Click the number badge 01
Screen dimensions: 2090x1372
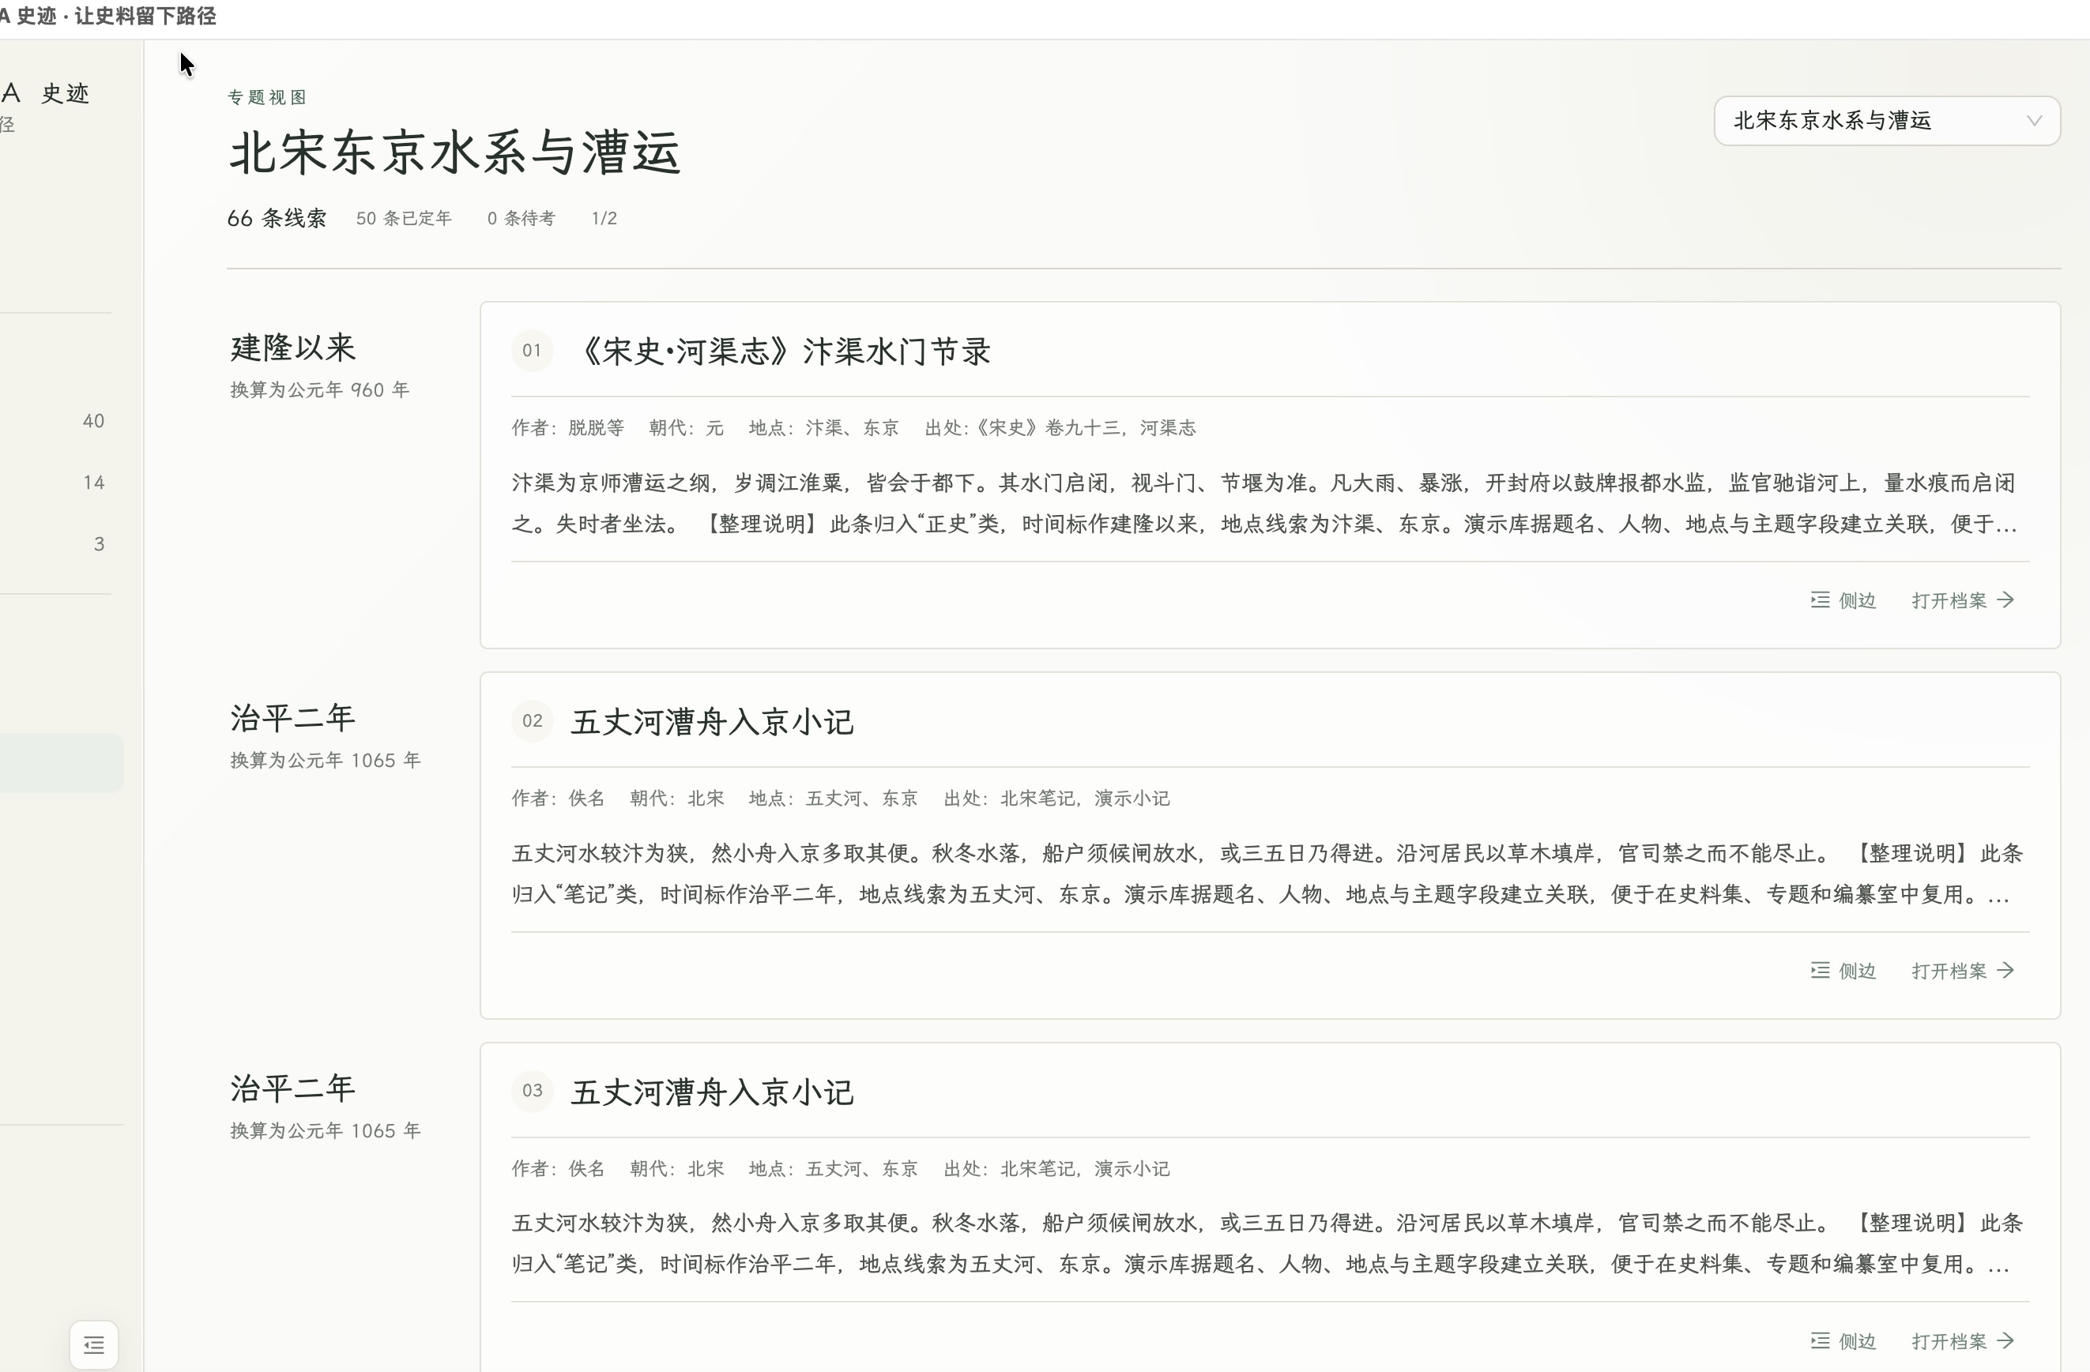pos(532,350)
